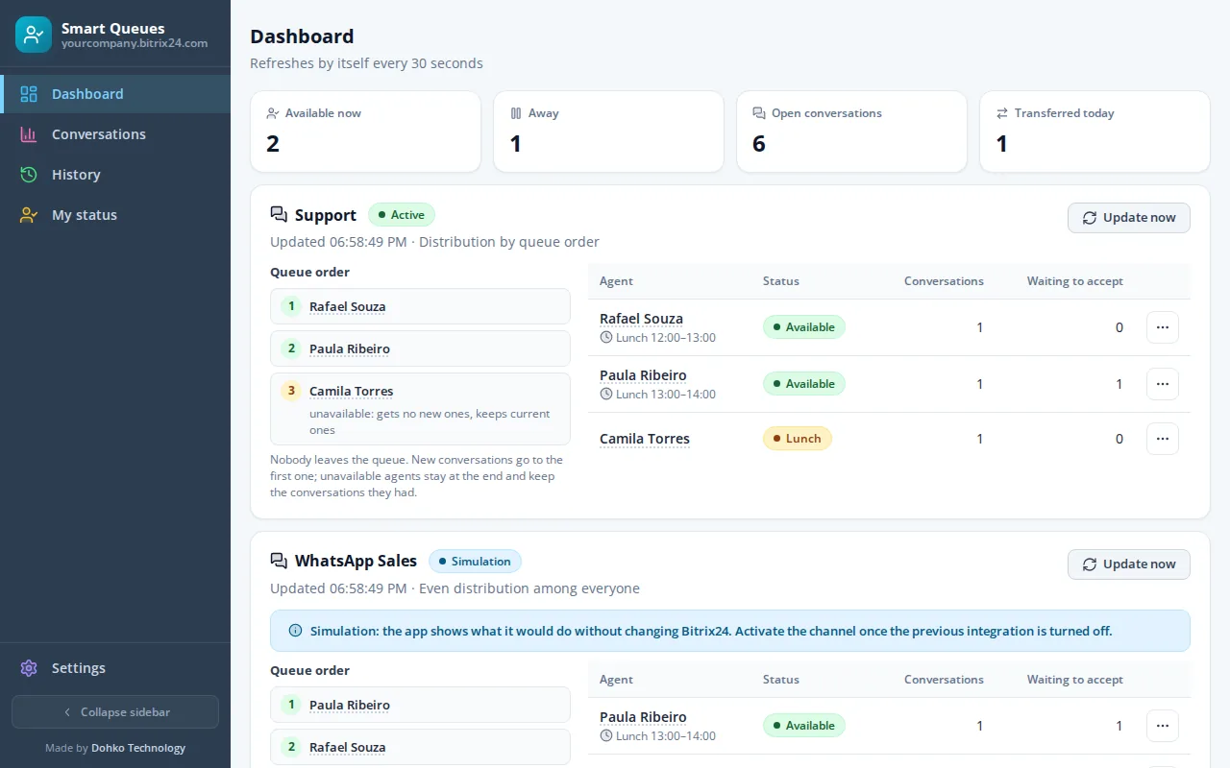The image size is (1230, 768).
Task: Open more options for Camila Torres row
Action: click(x=1163, y=439)
